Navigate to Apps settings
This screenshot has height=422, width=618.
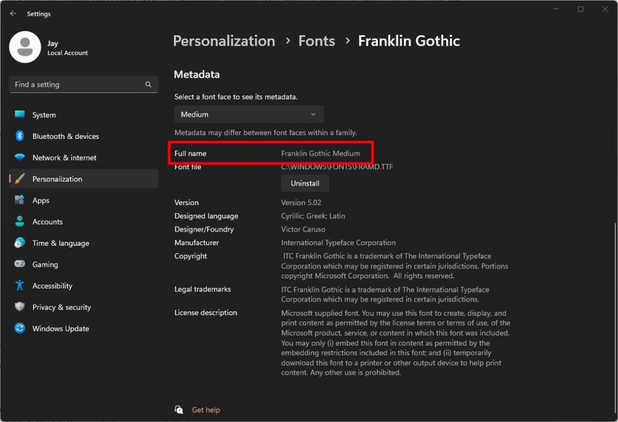(41, 200)
